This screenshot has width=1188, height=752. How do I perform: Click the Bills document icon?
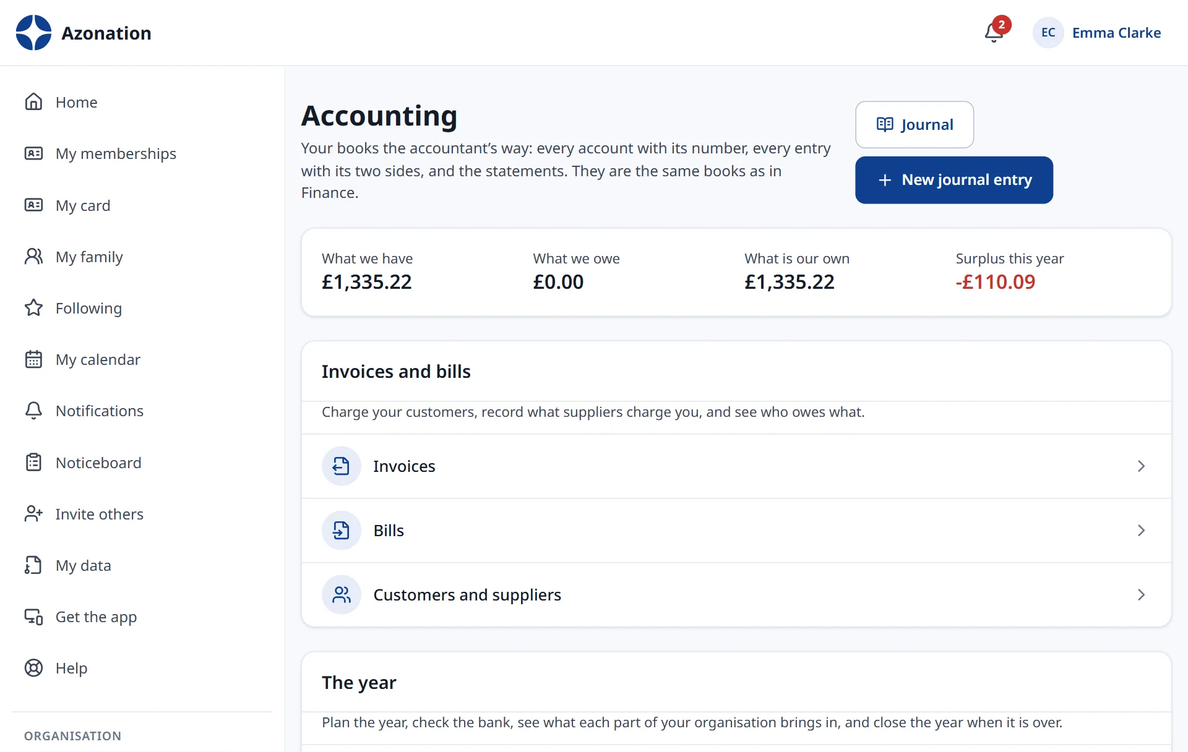point(341,531)
